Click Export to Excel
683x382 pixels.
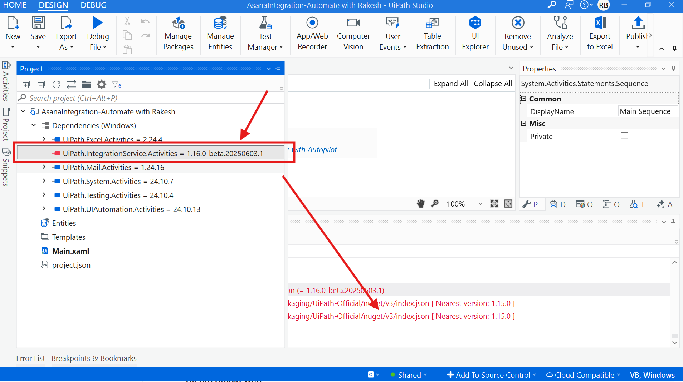click(600, 33)
